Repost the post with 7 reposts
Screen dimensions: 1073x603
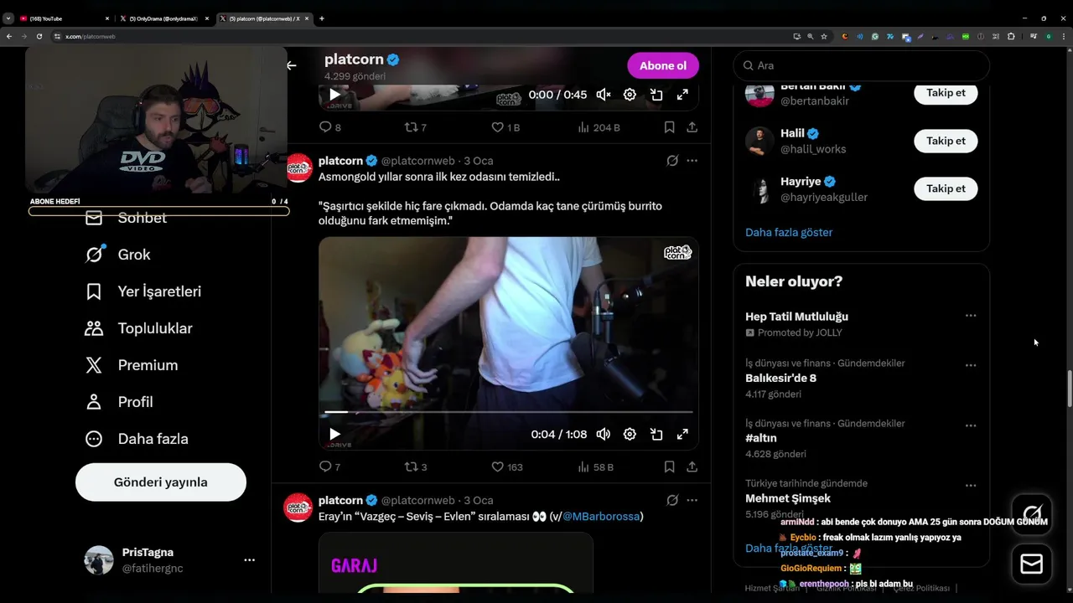point(416,127)
